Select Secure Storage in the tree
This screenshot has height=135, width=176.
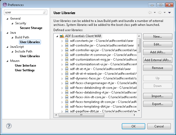point(31,28)
